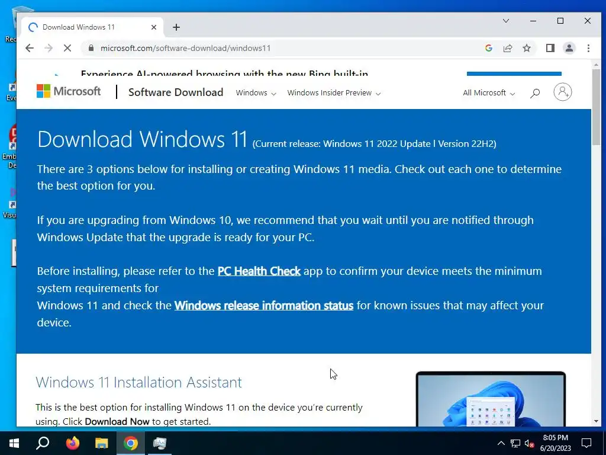
Task: Open the monitor app in taskbar
Action: (x=159, y=443)
